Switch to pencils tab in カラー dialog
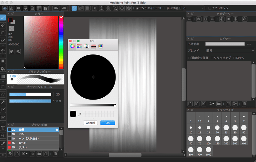The width and height of the screenshot is (256, 162). pyautogui.click(x=100, y=46)
